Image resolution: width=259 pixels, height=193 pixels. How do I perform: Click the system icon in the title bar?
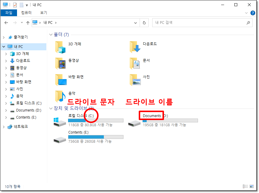(x=5, y=5)
